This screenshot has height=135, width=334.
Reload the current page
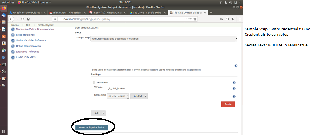click(x=23, y=19)
